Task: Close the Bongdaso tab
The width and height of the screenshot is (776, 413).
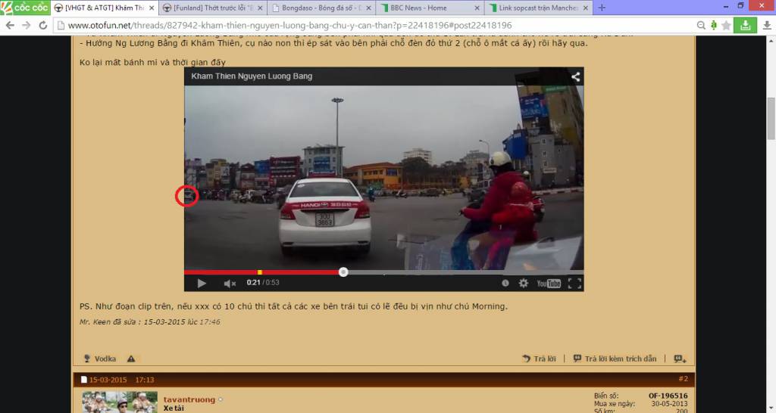Action: click(369, 8)
